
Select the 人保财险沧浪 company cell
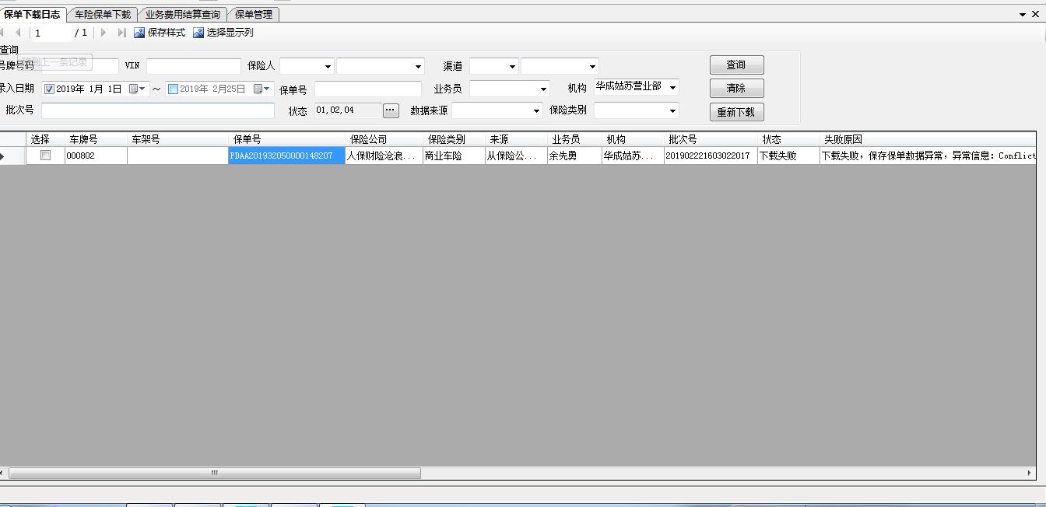point(384,156)
